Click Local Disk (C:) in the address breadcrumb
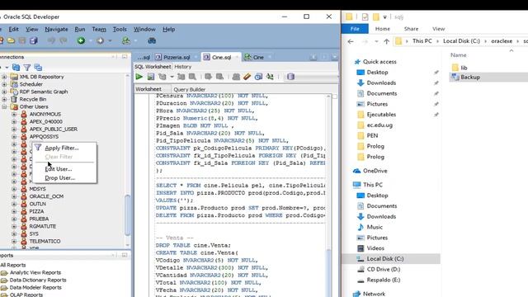Image resolution: width=528 pixels, height=297 pixels. click(461, 41)
